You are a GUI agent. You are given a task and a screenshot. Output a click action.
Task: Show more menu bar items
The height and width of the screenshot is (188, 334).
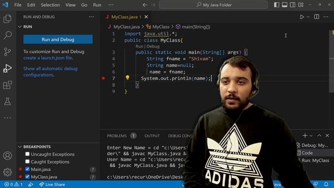click(111, 5)
